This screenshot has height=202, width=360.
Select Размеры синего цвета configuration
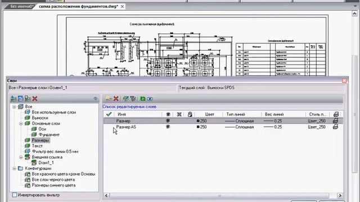(x=53, y=185)
